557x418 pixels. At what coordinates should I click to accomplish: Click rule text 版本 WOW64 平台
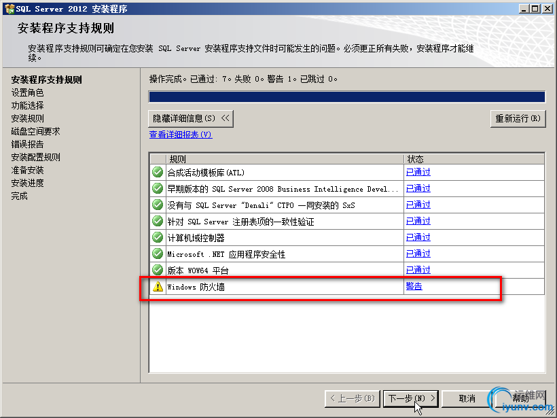tap(198, 271)
